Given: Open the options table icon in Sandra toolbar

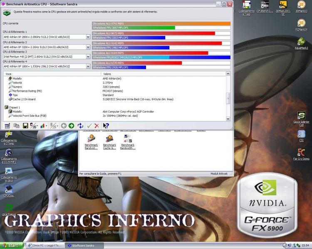Looking at the screenshot, I should (x=7, y=126).
